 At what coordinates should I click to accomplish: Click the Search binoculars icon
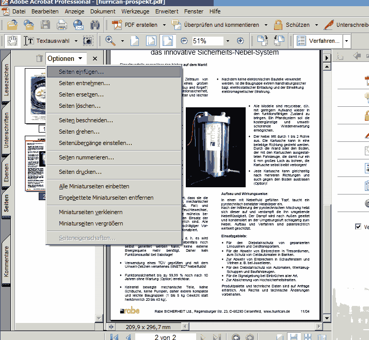pos(95,25)
